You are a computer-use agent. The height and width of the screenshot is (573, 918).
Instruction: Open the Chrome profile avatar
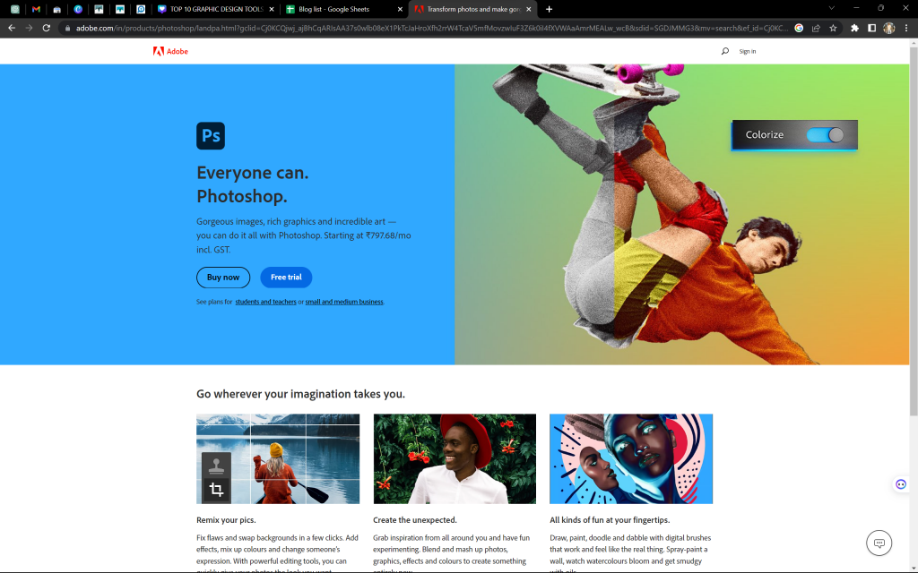click(x=889, y=28)
